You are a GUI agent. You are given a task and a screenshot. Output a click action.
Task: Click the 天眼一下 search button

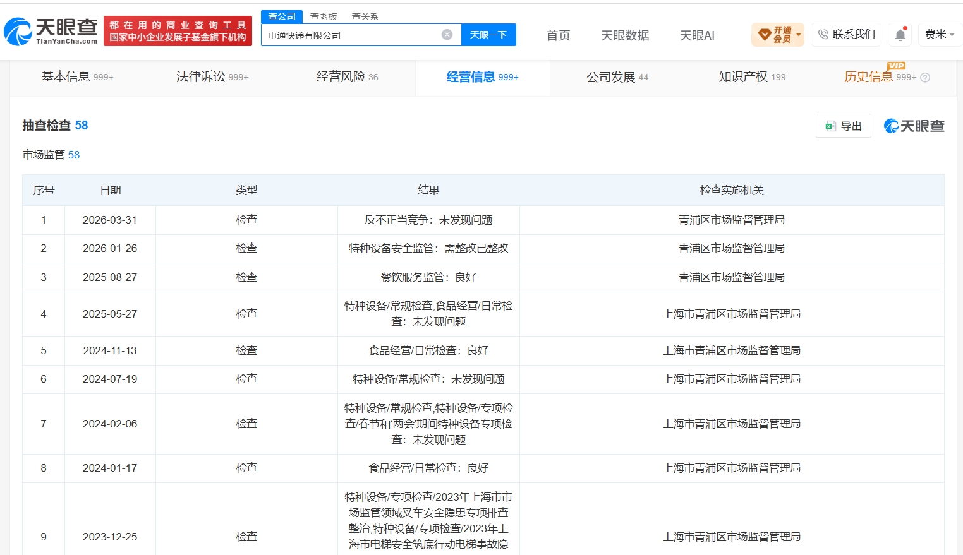pos(488,35)
